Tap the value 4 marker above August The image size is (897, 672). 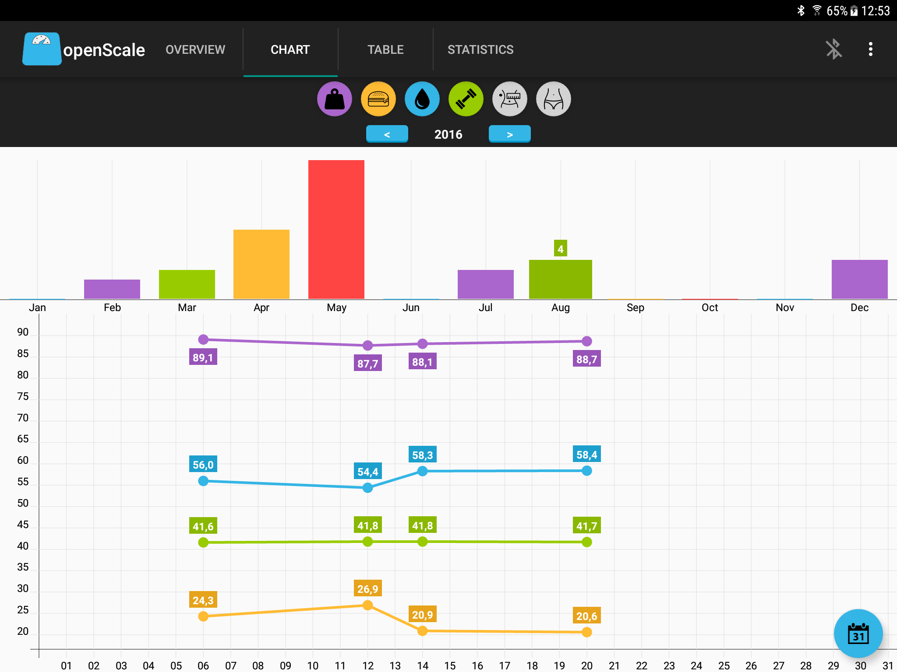pos(561,248)
